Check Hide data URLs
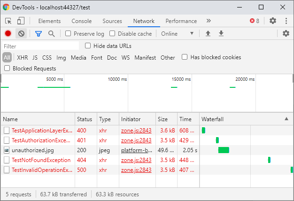This screenshot has width=294, height=201. click(88, 46)
